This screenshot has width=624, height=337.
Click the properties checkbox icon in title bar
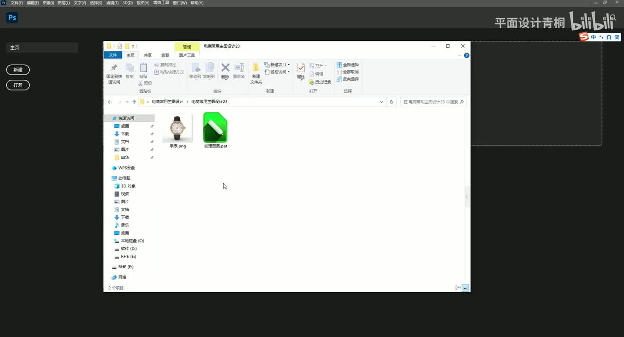click(119, 46)
